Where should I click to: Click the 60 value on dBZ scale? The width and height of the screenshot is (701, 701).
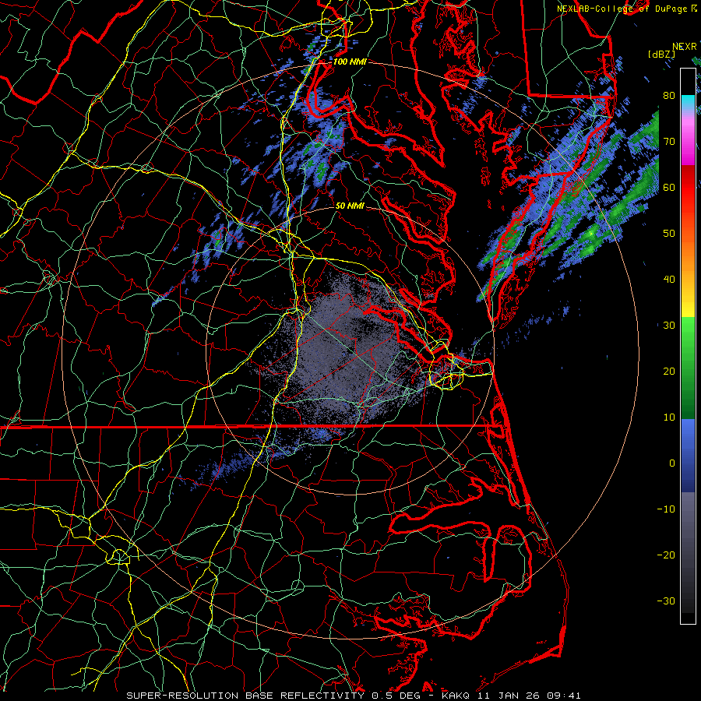click(x=669, y=188)
